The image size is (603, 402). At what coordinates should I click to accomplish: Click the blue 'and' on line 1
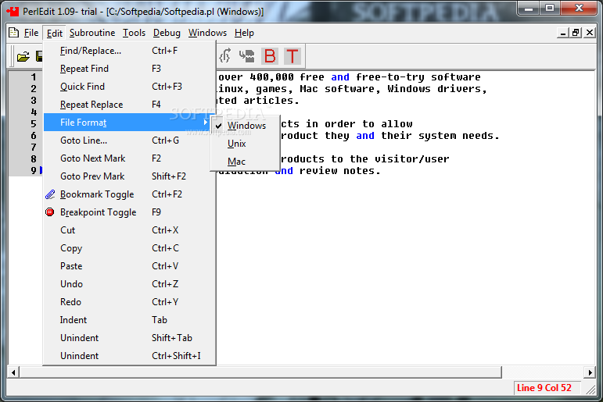pos(340,77)
